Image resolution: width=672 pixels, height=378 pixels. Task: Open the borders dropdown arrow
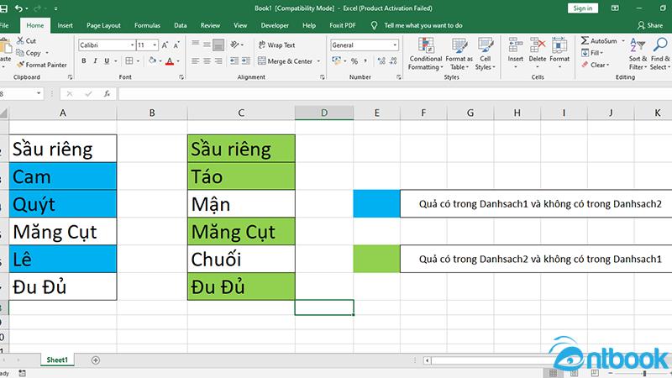point(138,60)
